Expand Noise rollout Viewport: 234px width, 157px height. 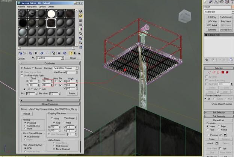point(50,100)
